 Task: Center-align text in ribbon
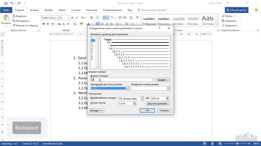tap(102, 24)
